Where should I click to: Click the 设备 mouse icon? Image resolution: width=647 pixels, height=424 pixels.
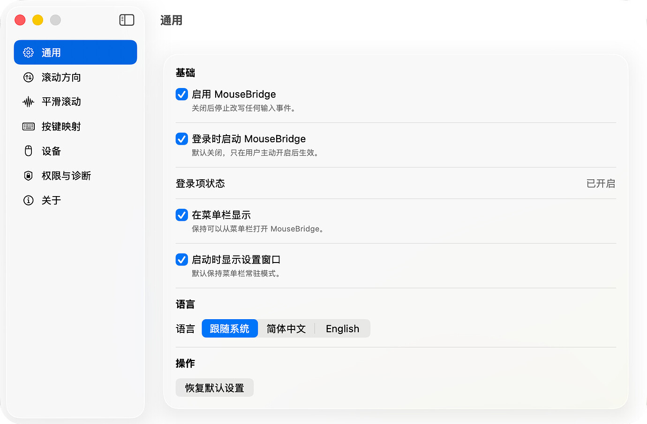coord(29,151)
